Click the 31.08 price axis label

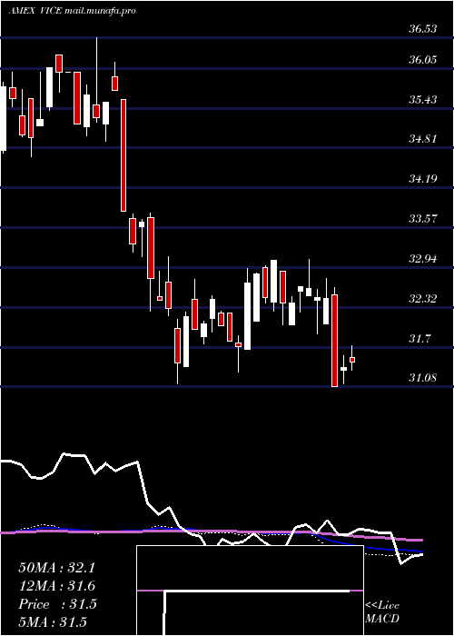point(423,379)
